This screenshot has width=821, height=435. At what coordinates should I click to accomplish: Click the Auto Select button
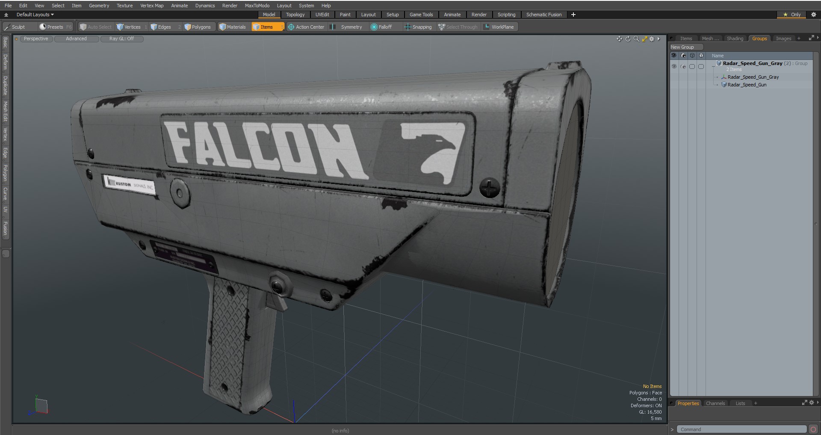96,27
